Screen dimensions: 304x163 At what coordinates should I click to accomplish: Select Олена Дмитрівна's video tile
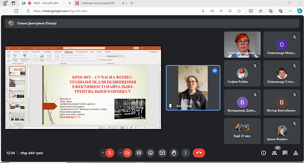coord(243,45)
